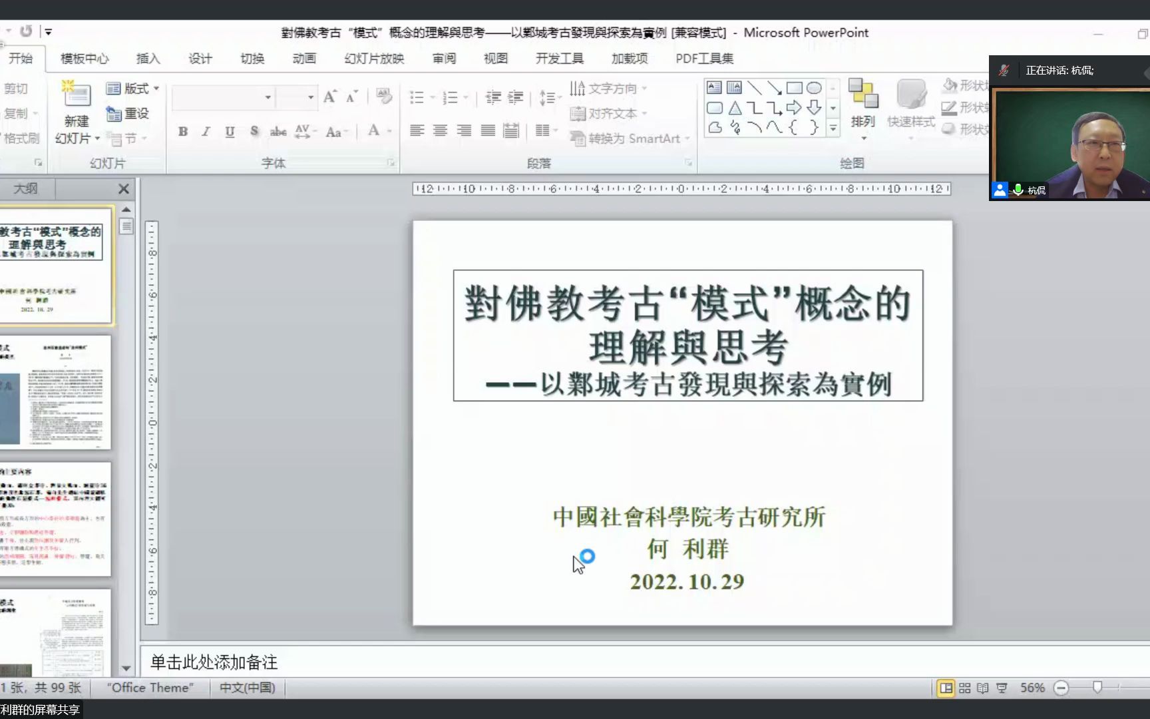Apply Underline formatting
Viewport: 1150px width, 719px height.
[230, 131]
